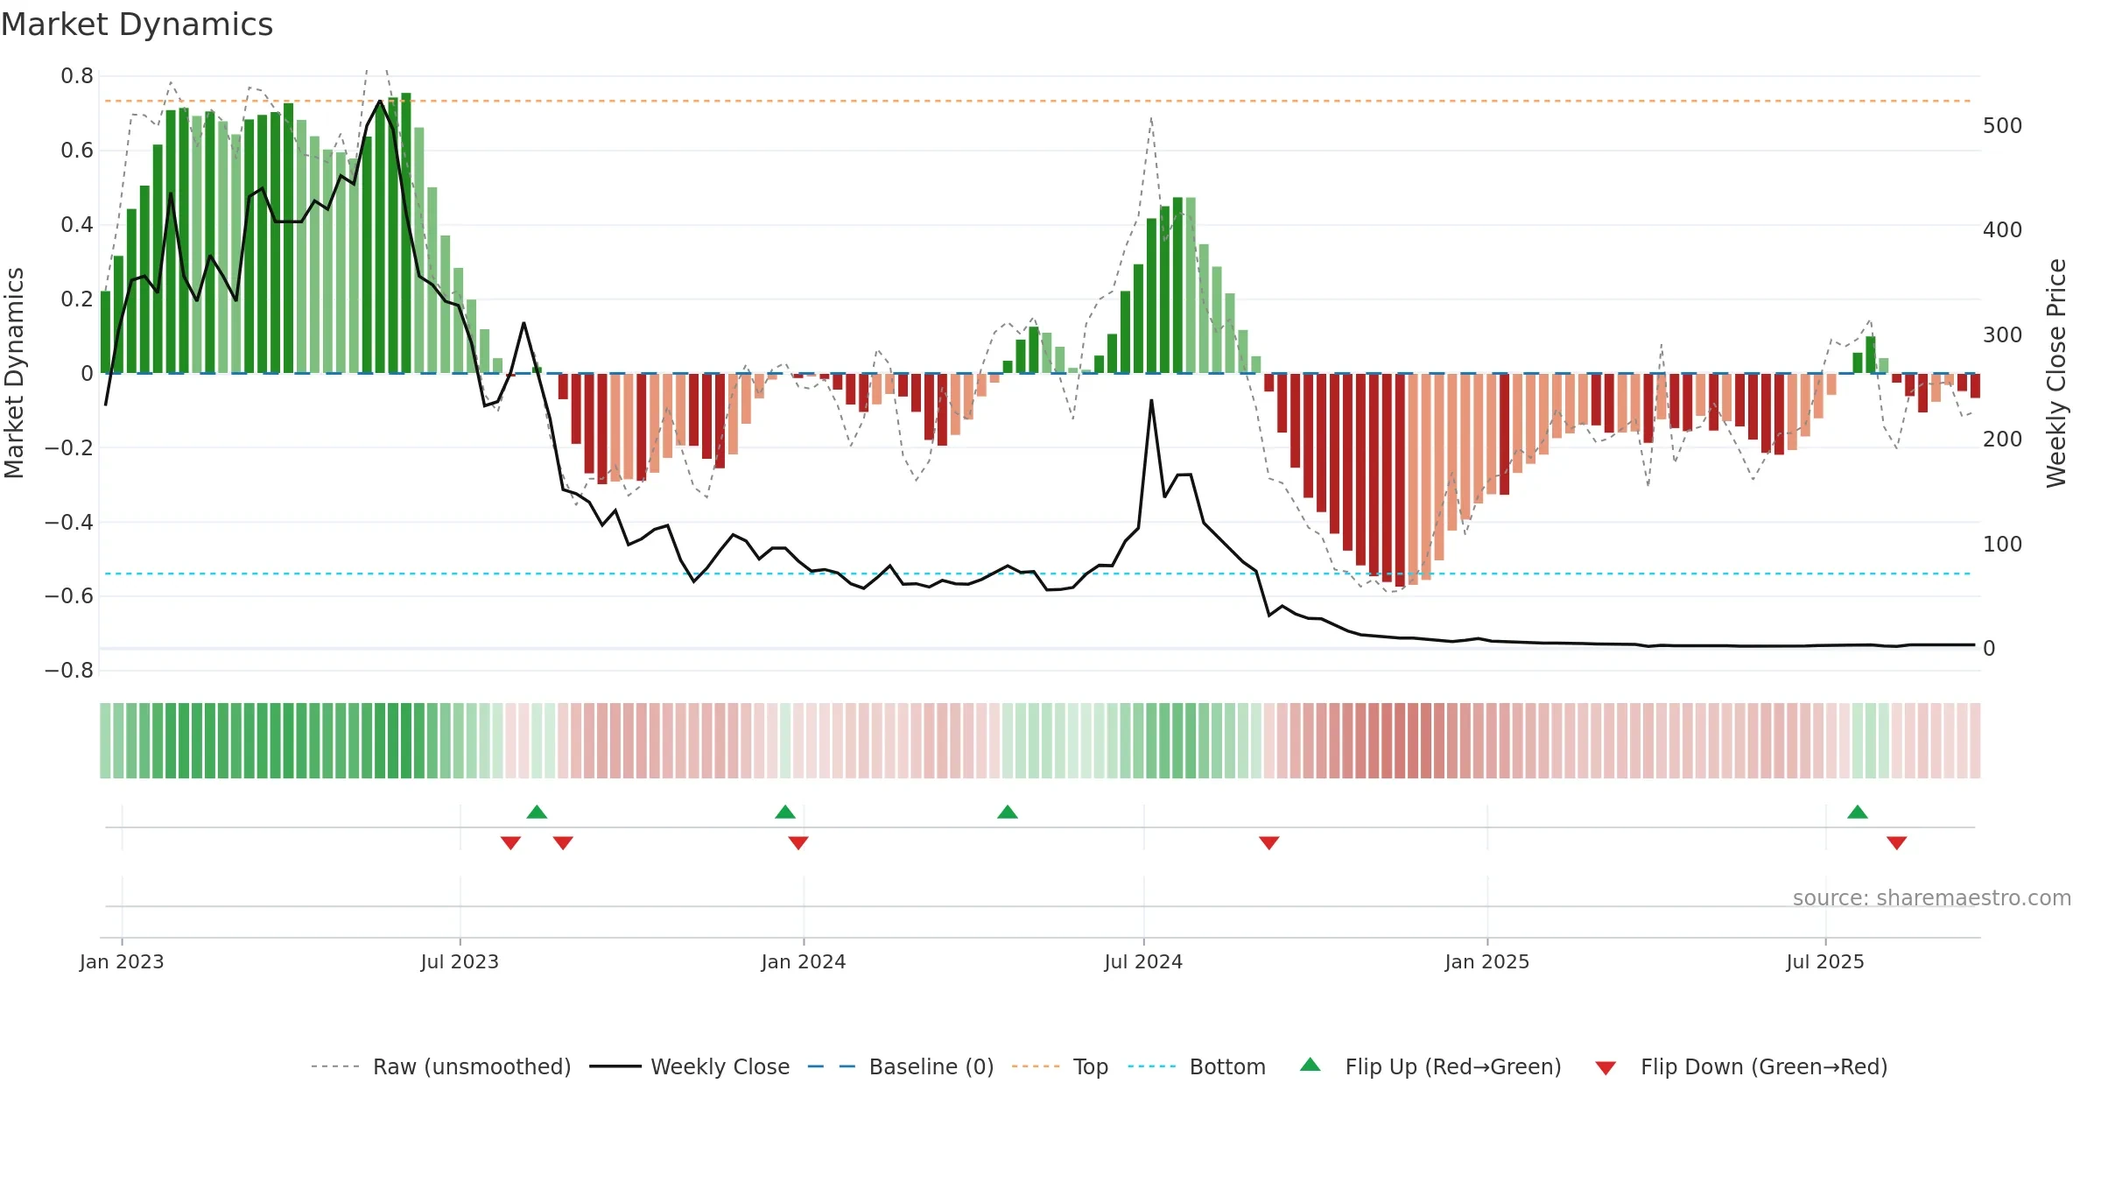Image resolution: width=2101 pixels, height=1182 pixels.
Task: Click the green flip-up triangle after Jul 2025
Action: 1858,812
